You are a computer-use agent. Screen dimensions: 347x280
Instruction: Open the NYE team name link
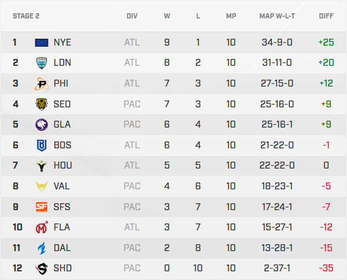(x=62, y=42)
